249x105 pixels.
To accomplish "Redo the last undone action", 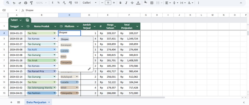I will click(x=20, y=3).
